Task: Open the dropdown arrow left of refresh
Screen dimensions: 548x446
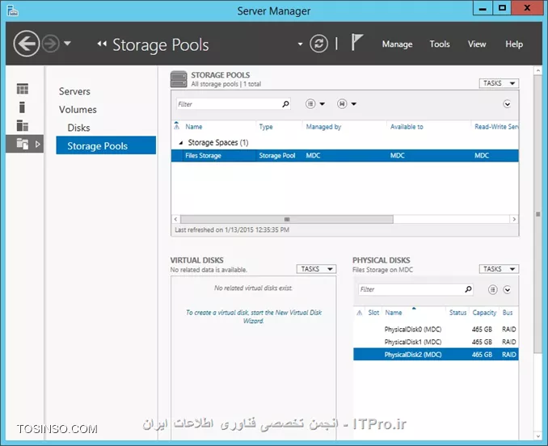Action: (300, 44)
